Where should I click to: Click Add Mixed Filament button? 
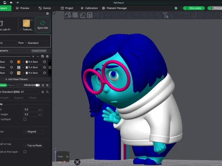click(25, 79)
